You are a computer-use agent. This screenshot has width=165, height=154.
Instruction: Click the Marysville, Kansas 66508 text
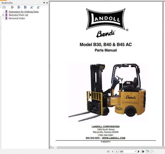106,132
